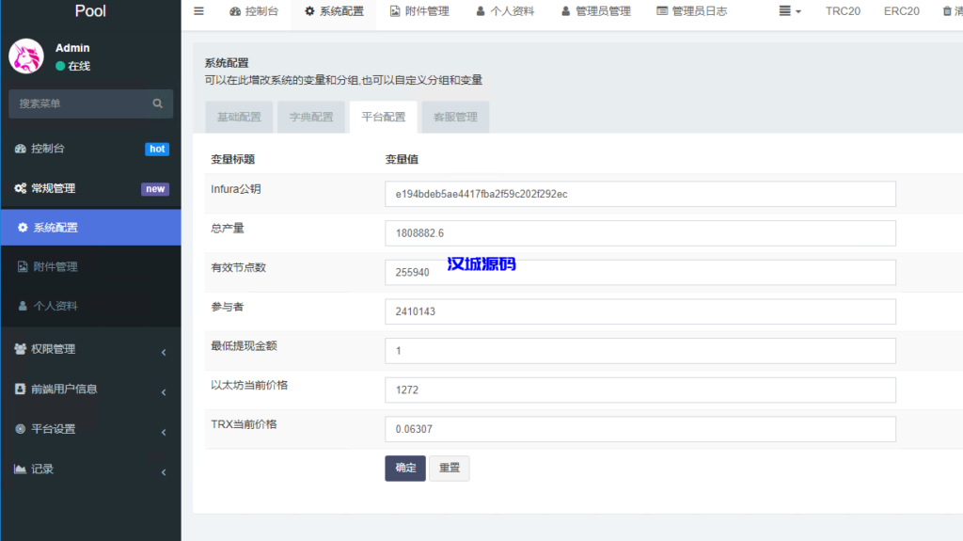This screenshot has height=541, width=963.
Task: Switch to the 字典配置 tab
Action: point(311,117)
